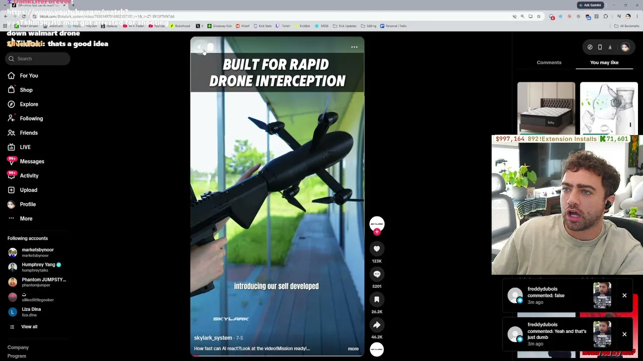Click the Shop bag icon

(x=11, y=90)
